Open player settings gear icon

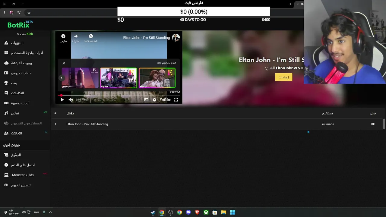coord(154,100)
